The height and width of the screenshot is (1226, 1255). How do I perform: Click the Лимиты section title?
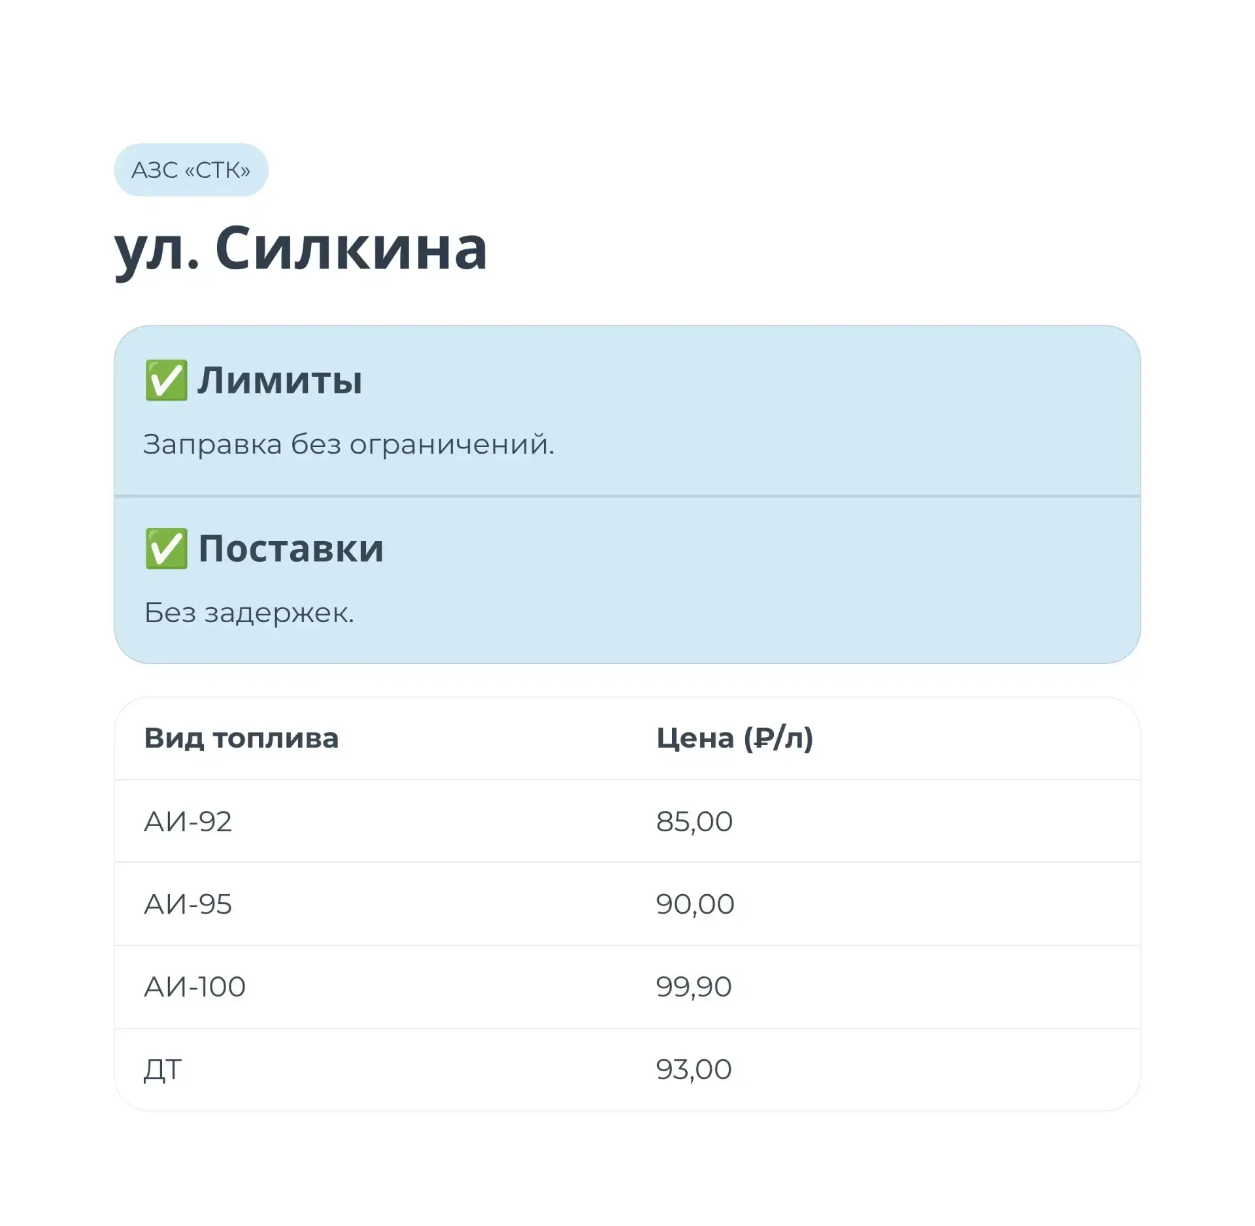tap(280, 380)
